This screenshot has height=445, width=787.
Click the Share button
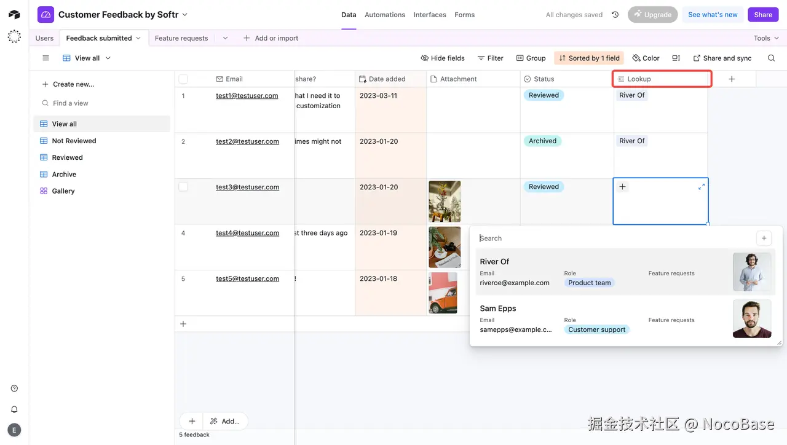(x=762, y=14)
